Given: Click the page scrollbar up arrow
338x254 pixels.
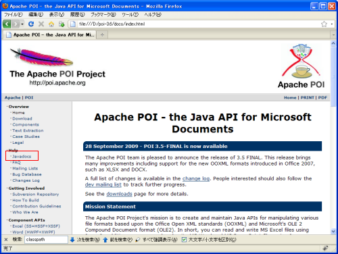Looking at the screenshot, I should [333, 43].
